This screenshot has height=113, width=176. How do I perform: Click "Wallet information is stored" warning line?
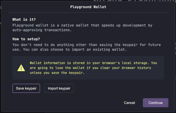(x=58, y=63)
